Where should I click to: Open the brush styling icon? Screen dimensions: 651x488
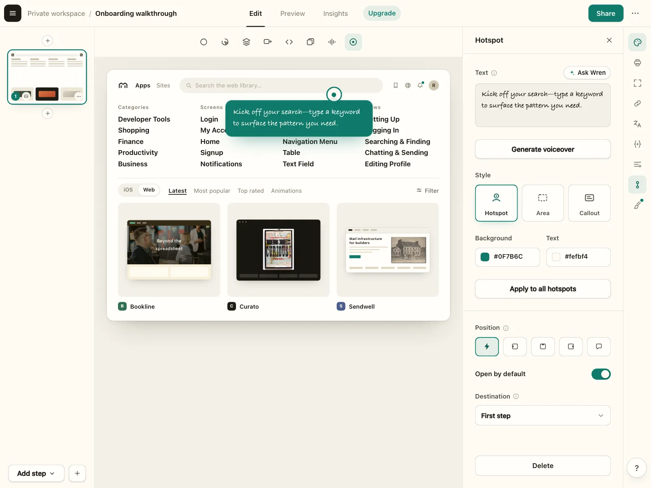pyautogui.click(x=637, y=205)
